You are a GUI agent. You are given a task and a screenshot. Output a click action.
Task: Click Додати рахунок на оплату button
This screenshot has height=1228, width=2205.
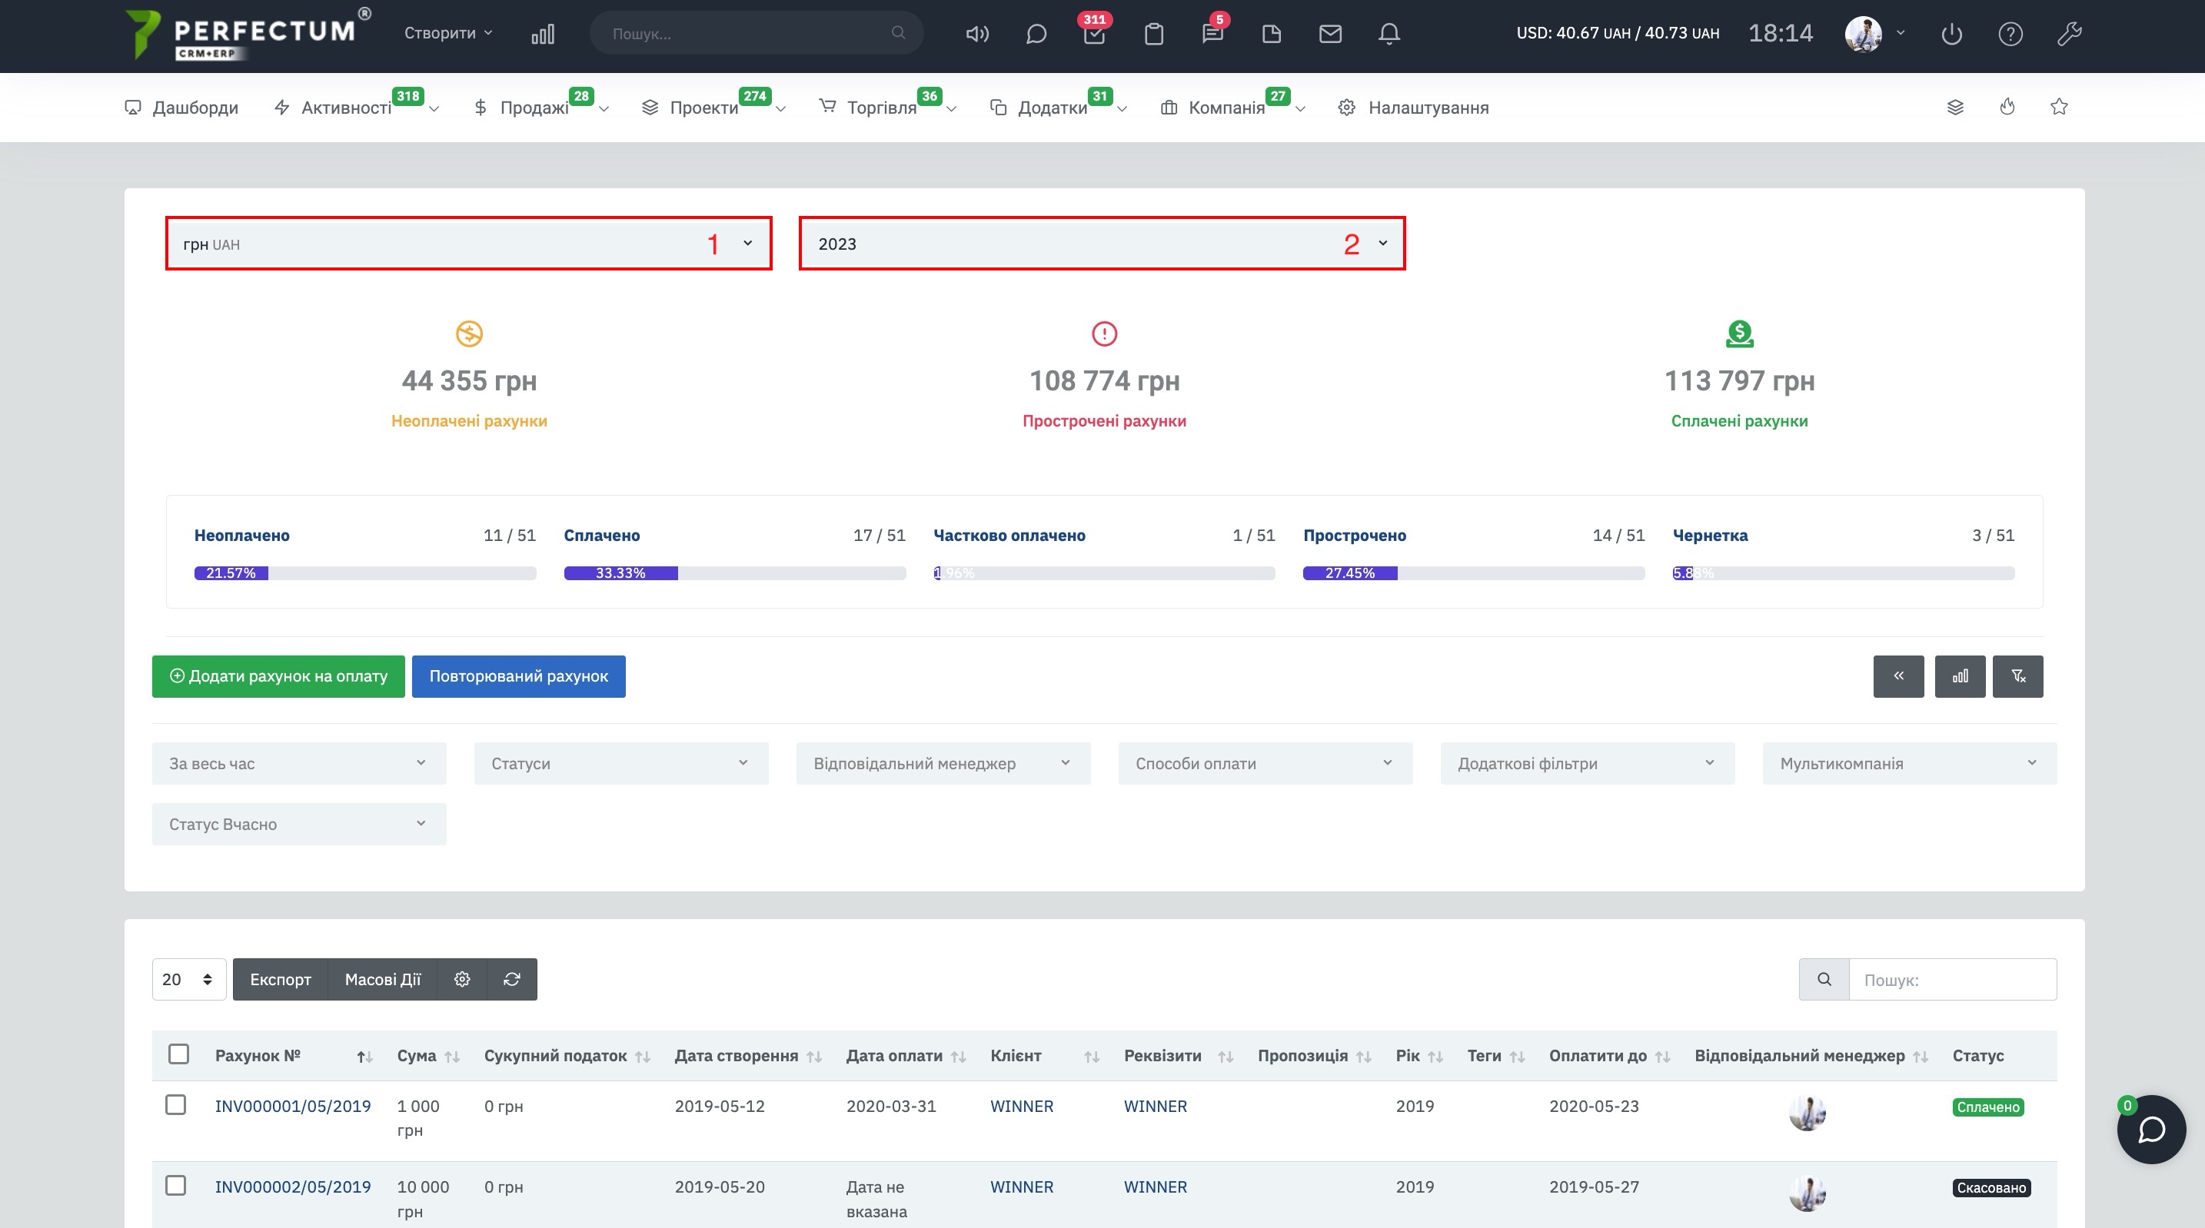(x=278, y=676)
